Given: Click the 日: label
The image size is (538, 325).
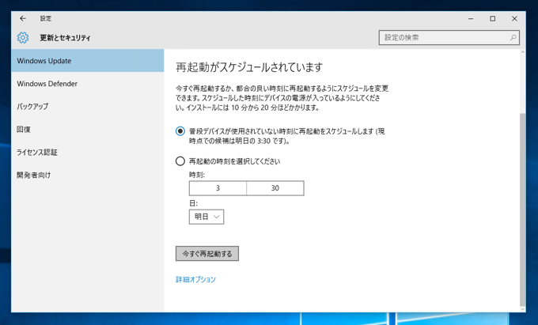Looking at the screenshot, I should point(193,203).
